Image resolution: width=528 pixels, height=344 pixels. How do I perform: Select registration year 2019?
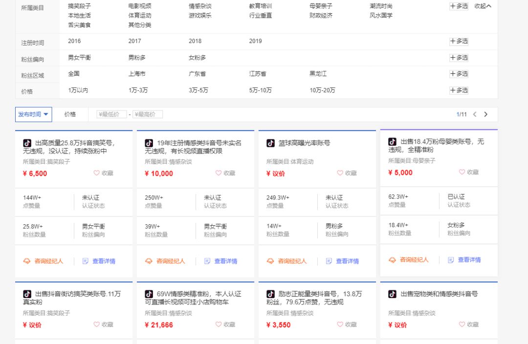[256, 41]
